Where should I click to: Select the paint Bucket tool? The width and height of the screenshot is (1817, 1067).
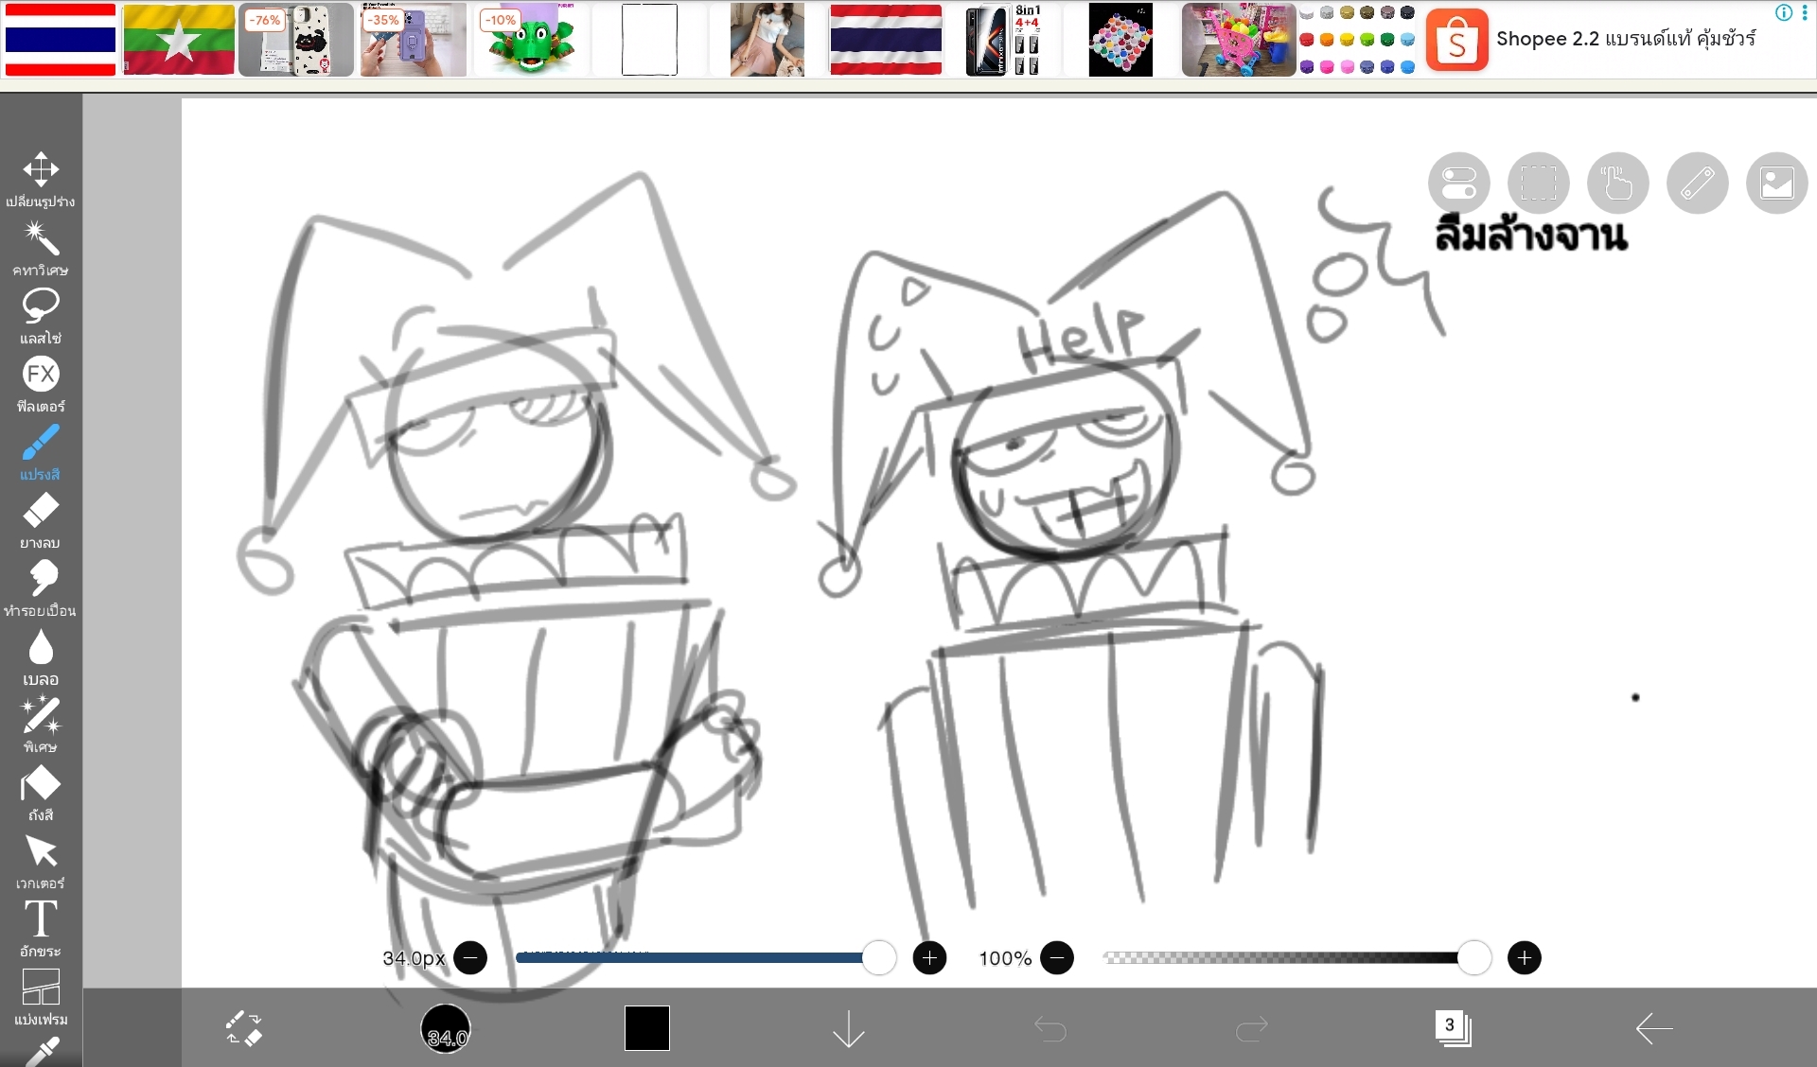click(x=41, y=784)
